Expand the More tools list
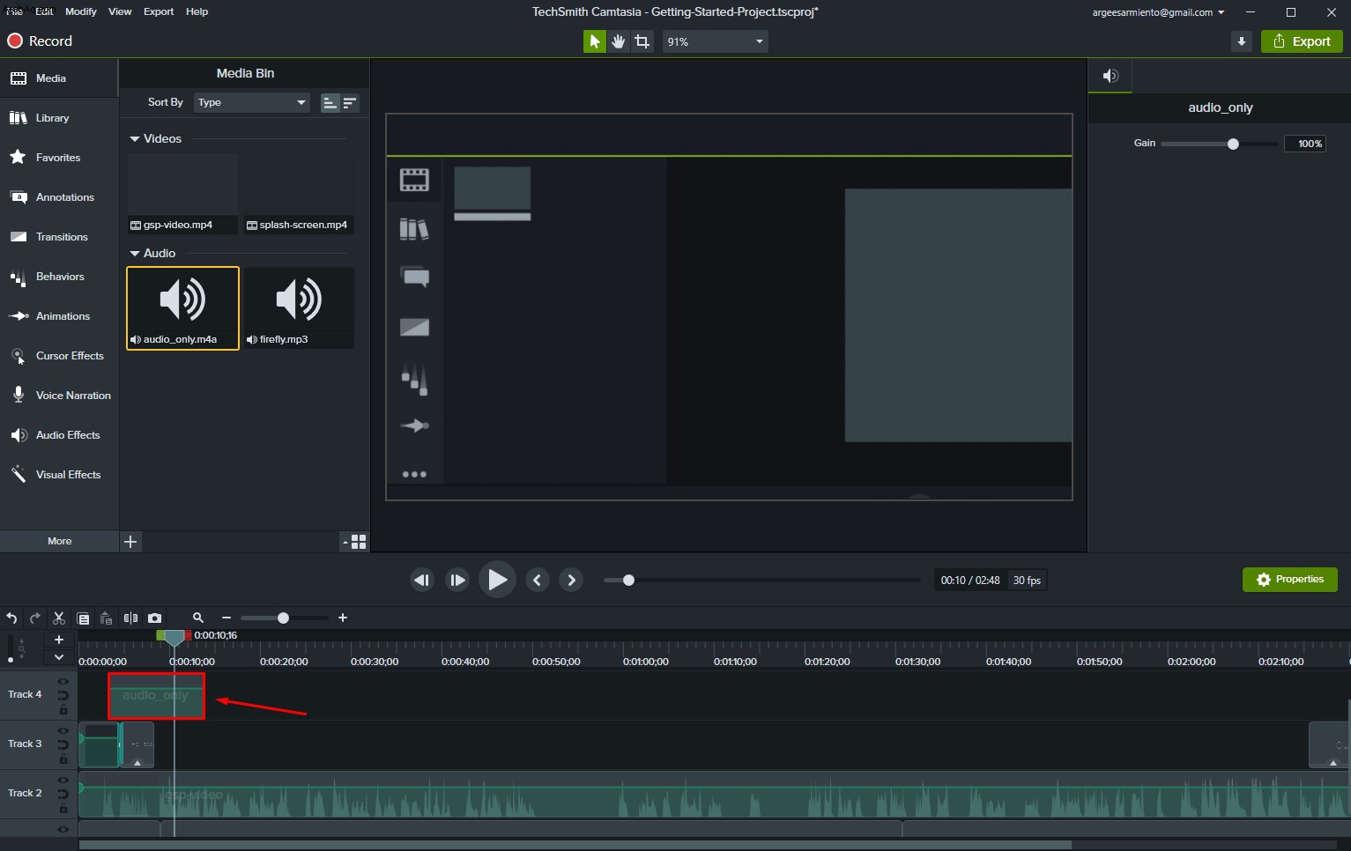This screenshot has height=851, width=1351. [59, 541]
